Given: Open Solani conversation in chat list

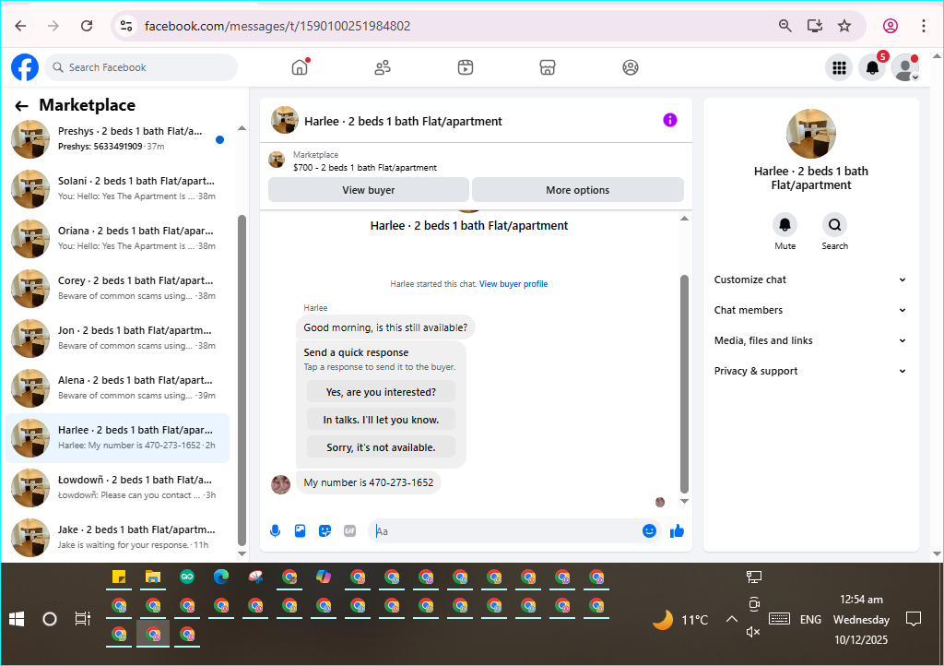Looking at the screenshot, I should (x=118, y=188).
